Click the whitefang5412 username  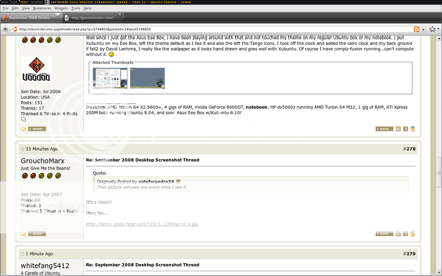[x=45, y=266]
